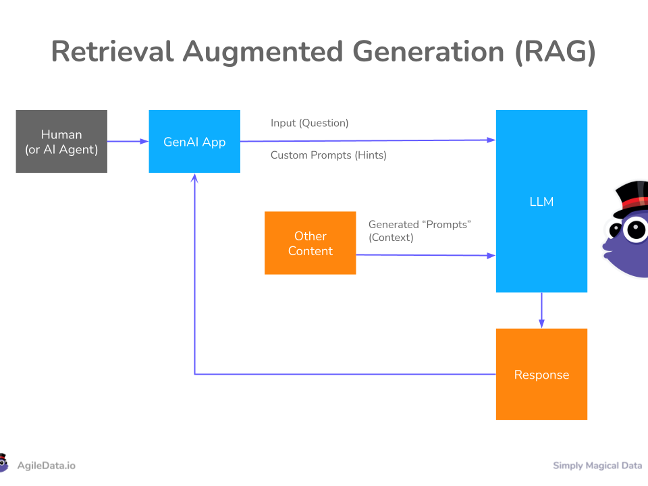Screen dimensions: 648x486
Task: Click the Retrieval Augmented Generation (RAG) title
Action: click(323, 52)
